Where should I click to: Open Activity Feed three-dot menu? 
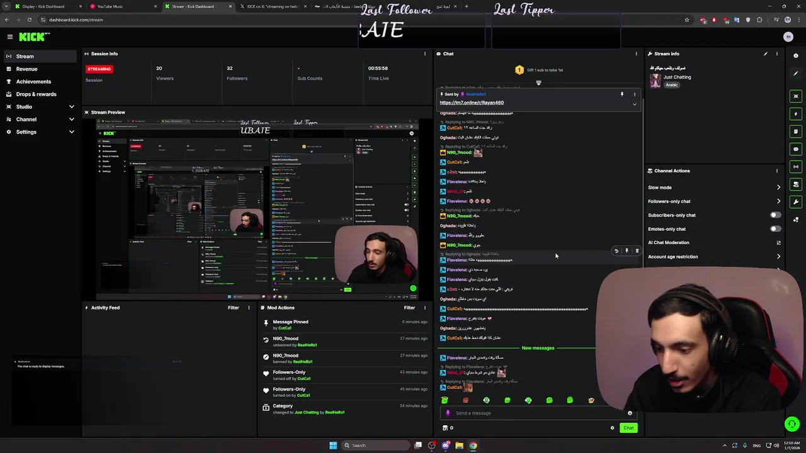coord(249,308)
